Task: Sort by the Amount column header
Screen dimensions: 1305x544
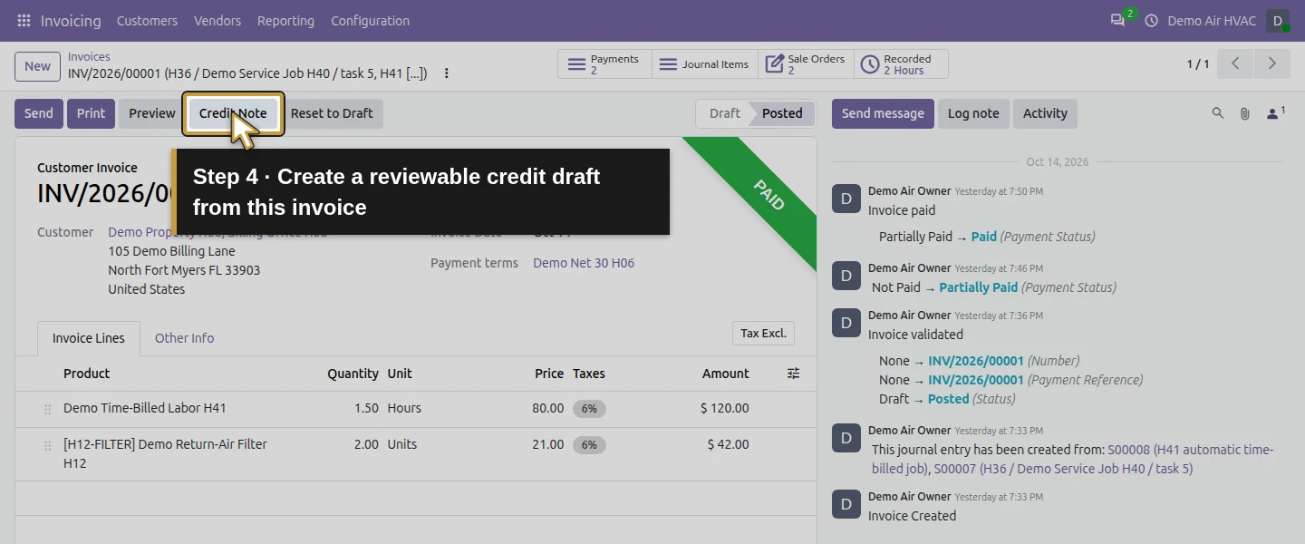Action: [x=725, y=374]
